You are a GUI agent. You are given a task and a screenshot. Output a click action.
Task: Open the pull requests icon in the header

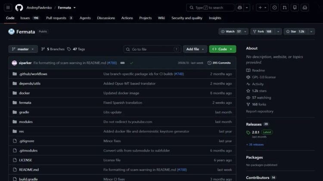[x=285, y=8]
